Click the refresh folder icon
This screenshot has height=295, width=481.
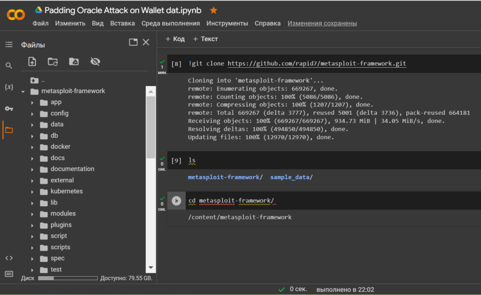[53, 62]
